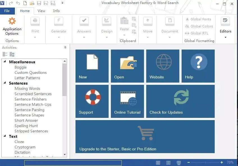238x166 pixels.
Task: Click the New tile
Action: tap(92, 66)
